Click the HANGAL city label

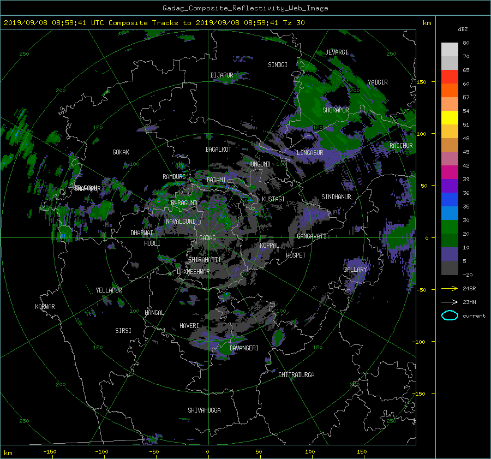point(154,313)
